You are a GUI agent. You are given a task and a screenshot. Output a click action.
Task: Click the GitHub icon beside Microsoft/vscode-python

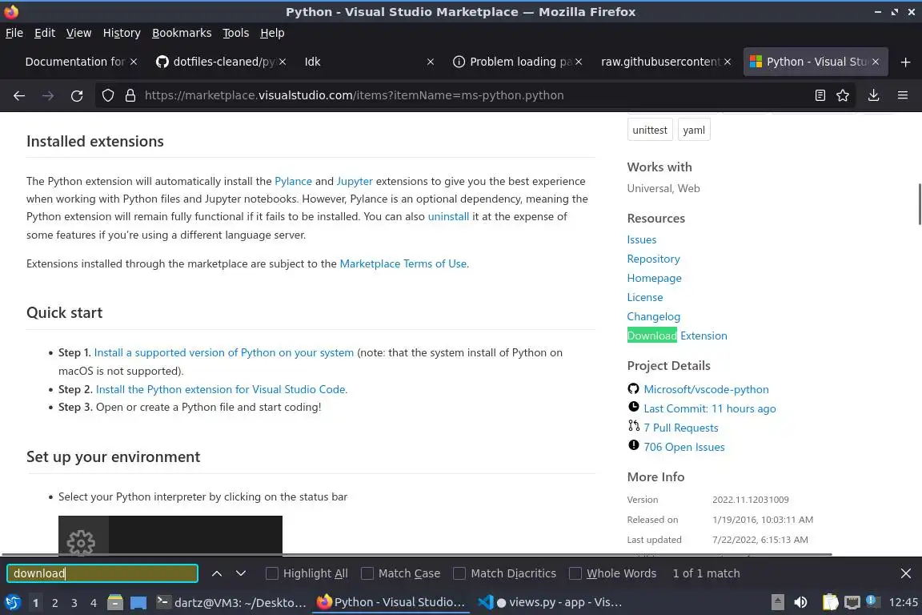coord(633,388)
